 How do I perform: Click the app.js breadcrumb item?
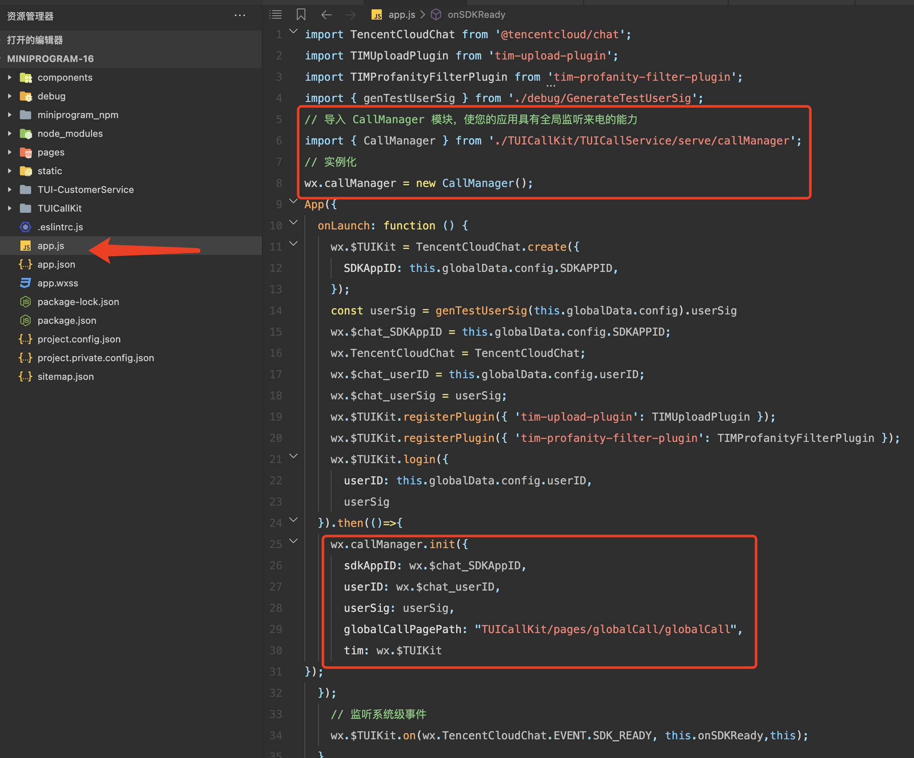401,15
